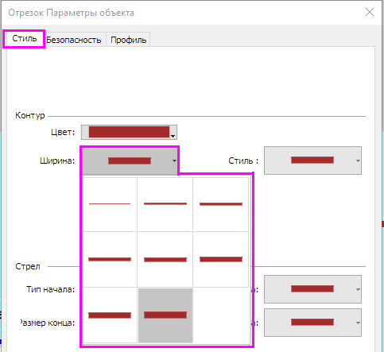This screenshot has height=352, width=384.
Task: Open the Профиль tab
Action: click(x=129, y=40)
